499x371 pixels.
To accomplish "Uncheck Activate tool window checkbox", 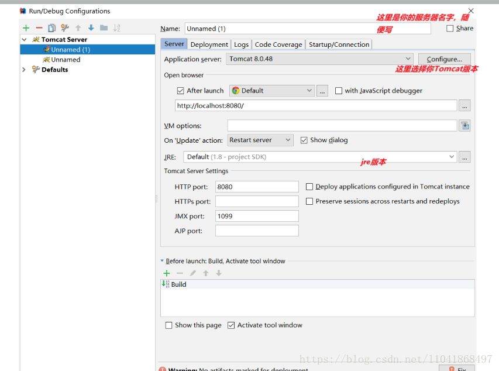I will point(231,325).
